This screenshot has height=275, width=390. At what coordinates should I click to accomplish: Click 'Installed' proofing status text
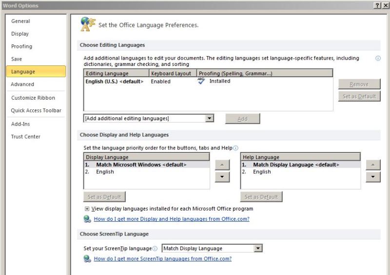(x=220, y=81)
